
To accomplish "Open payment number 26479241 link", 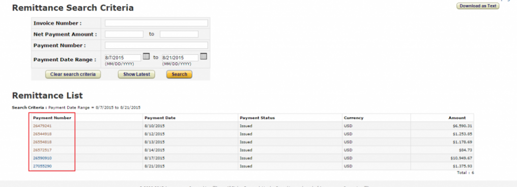I will pyautogui.click(x=42, y=126).
